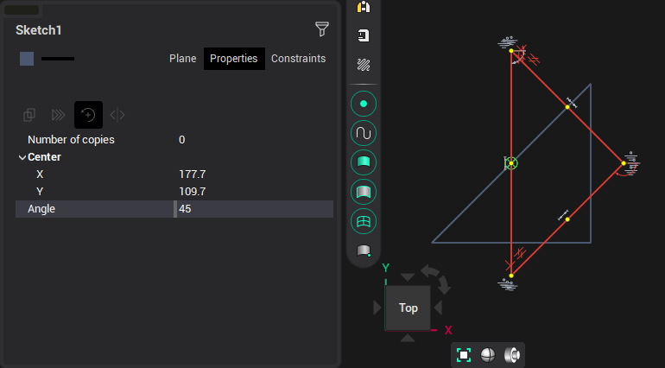Toggle the curve display icon

[x=364, y=134]
